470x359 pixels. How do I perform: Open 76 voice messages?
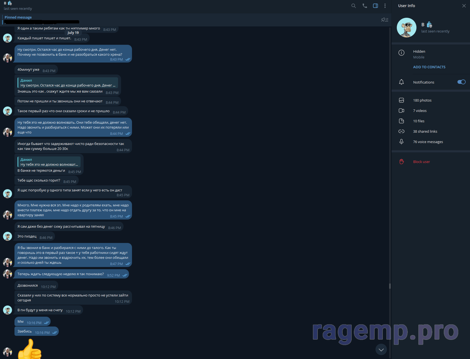point(428,142)
